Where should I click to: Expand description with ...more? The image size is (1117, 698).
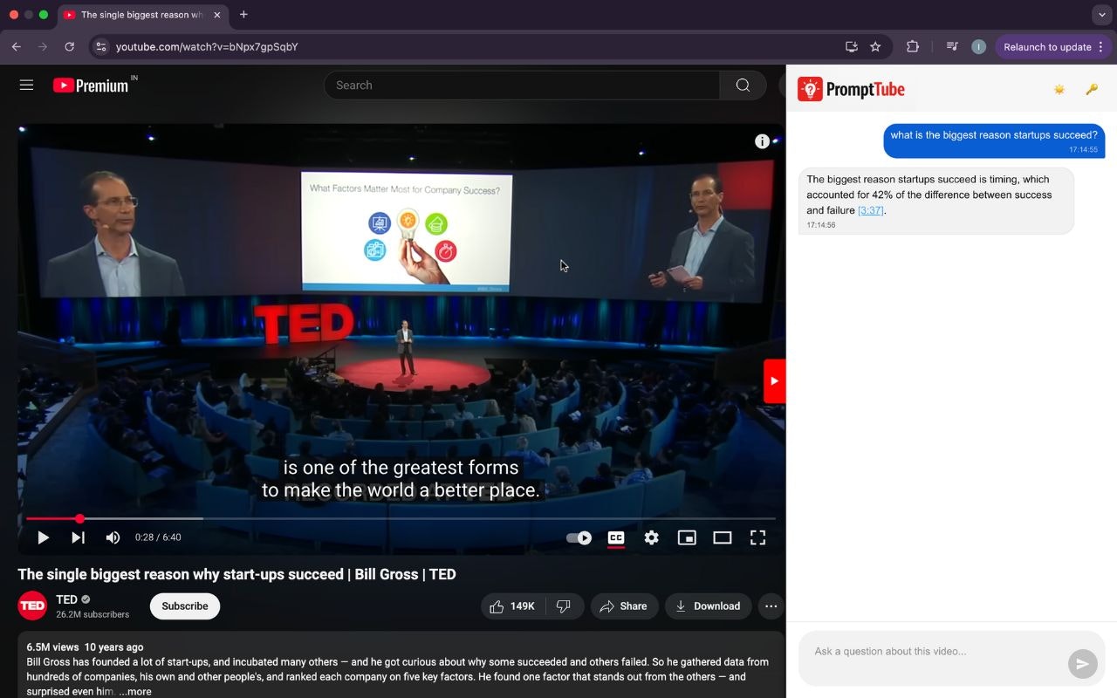135,691
